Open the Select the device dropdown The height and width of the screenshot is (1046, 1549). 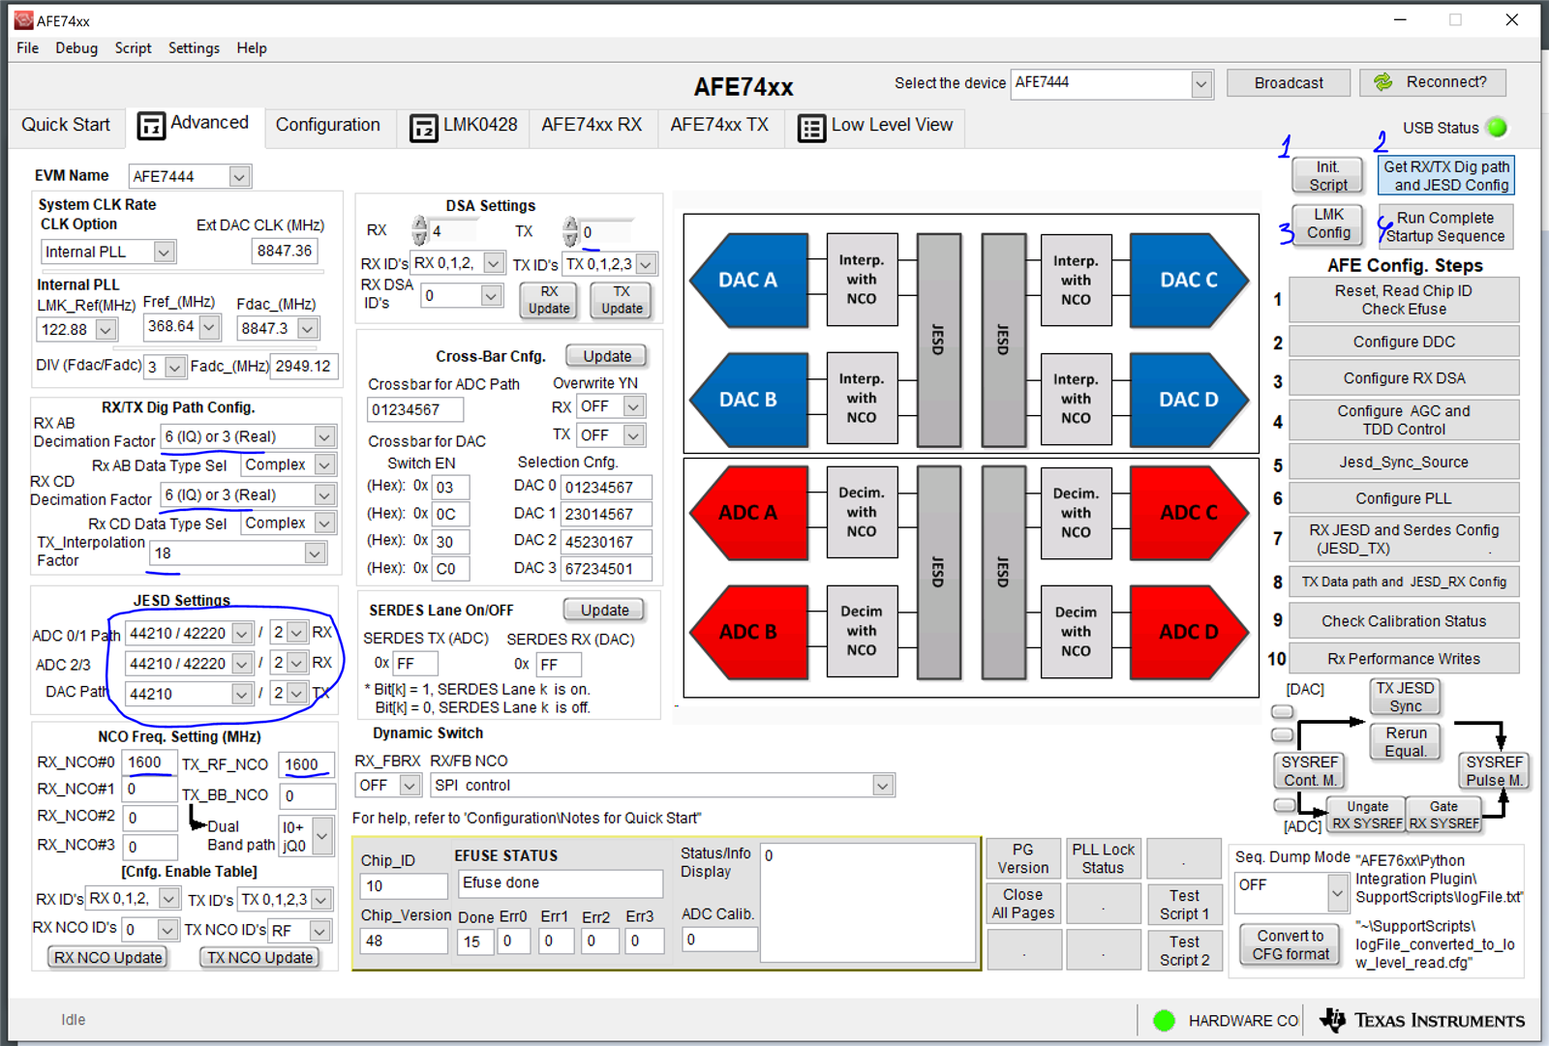tap(1201, 84)
